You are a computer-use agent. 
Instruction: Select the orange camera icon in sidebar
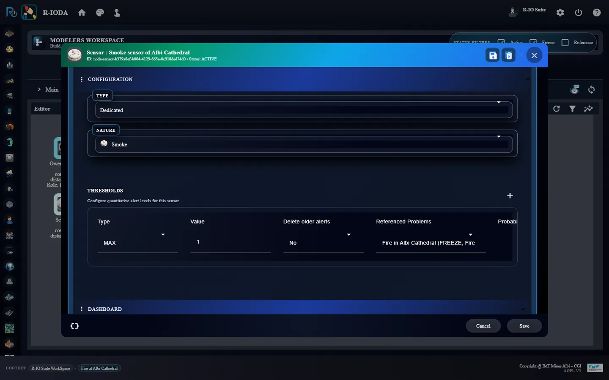tap(9, 127)
